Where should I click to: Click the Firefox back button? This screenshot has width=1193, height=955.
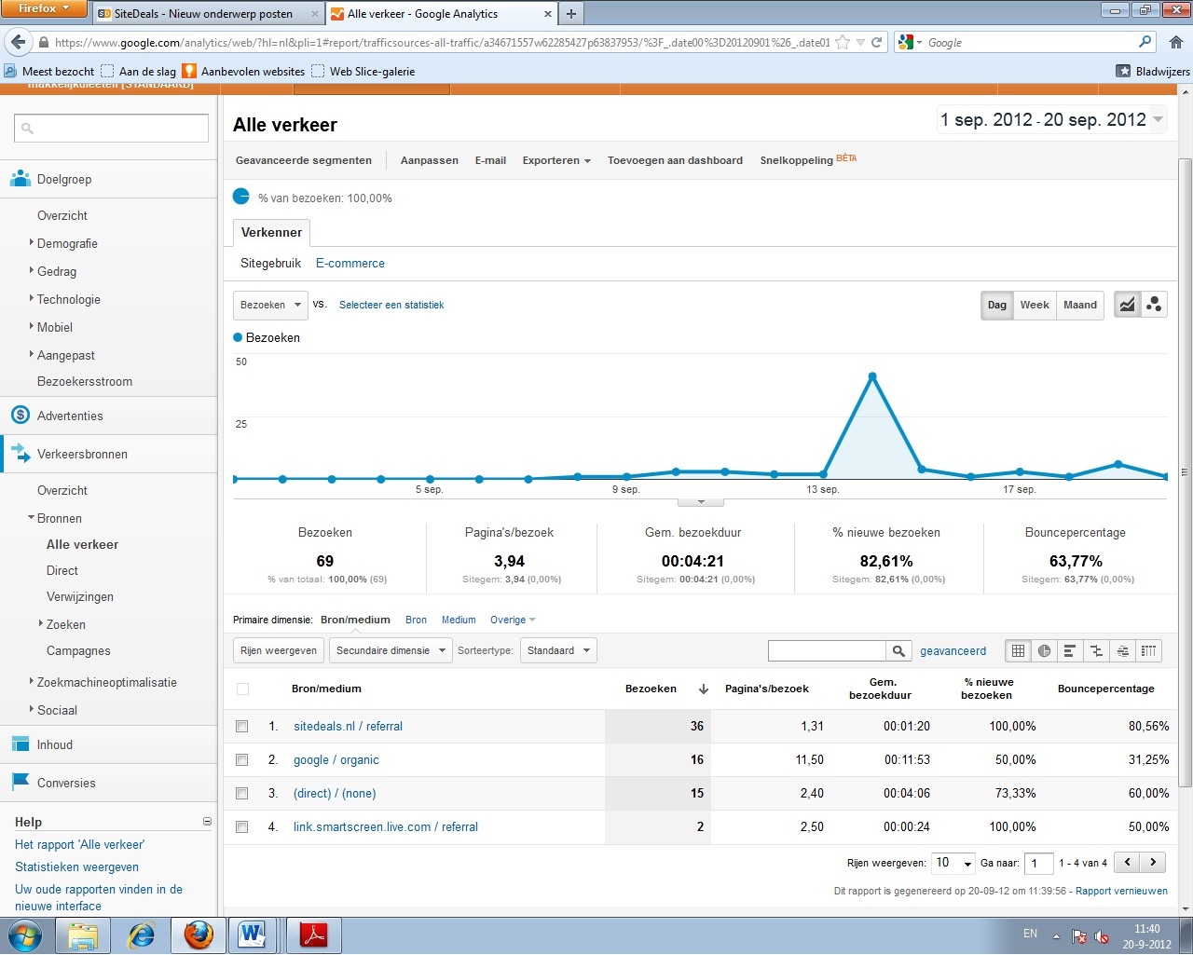click(18, 42)
